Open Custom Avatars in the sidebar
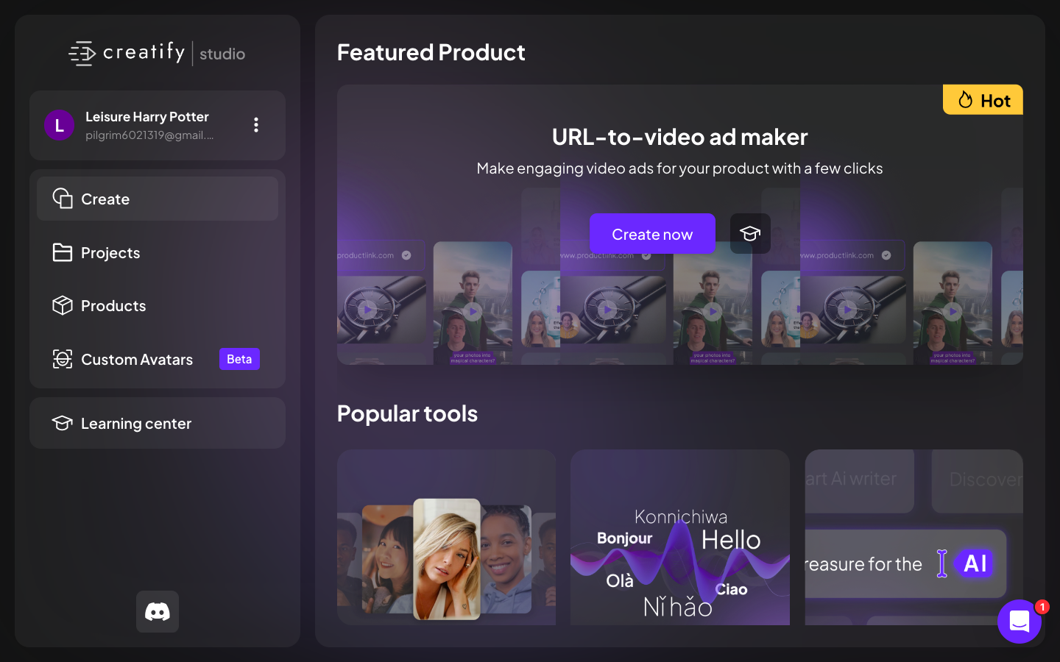The width and height of the screenshot is (1060, 662). (158, 359)
